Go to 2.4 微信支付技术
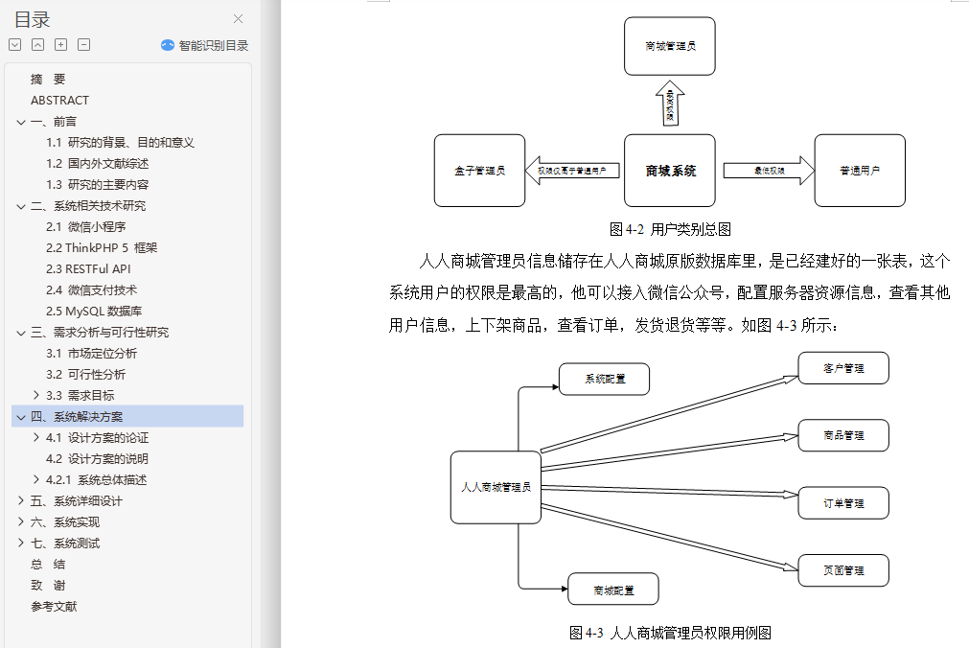This screenshot has height=648, width=969. 91,290
